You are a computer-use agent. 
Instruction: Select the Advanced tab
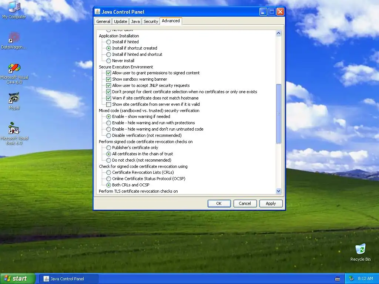pyautogui.click(x=171, y=21)
